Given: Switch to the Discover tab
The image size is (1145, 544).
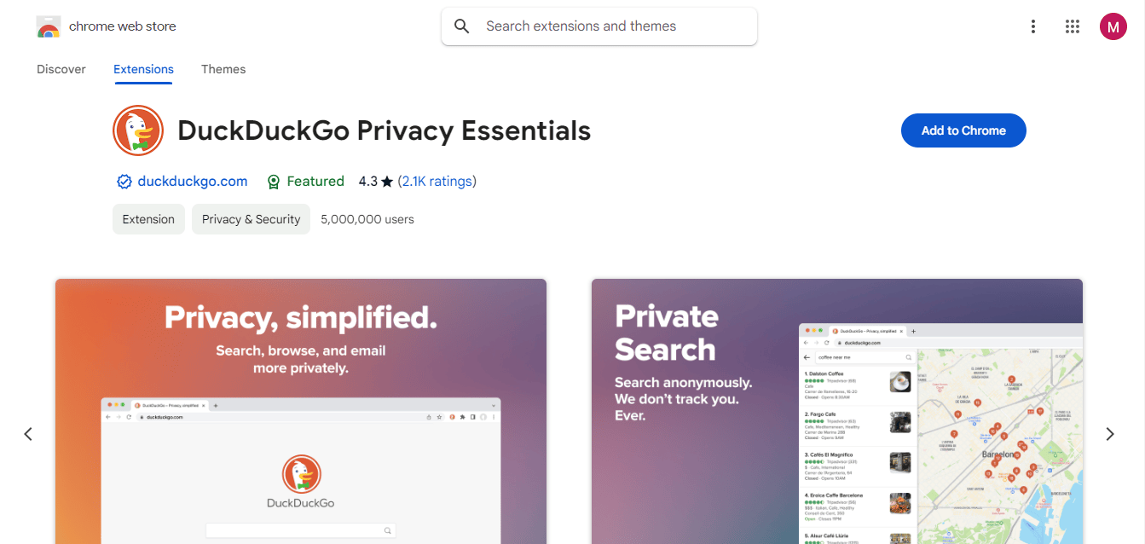Looking at the screenshot, I should 61,69.
